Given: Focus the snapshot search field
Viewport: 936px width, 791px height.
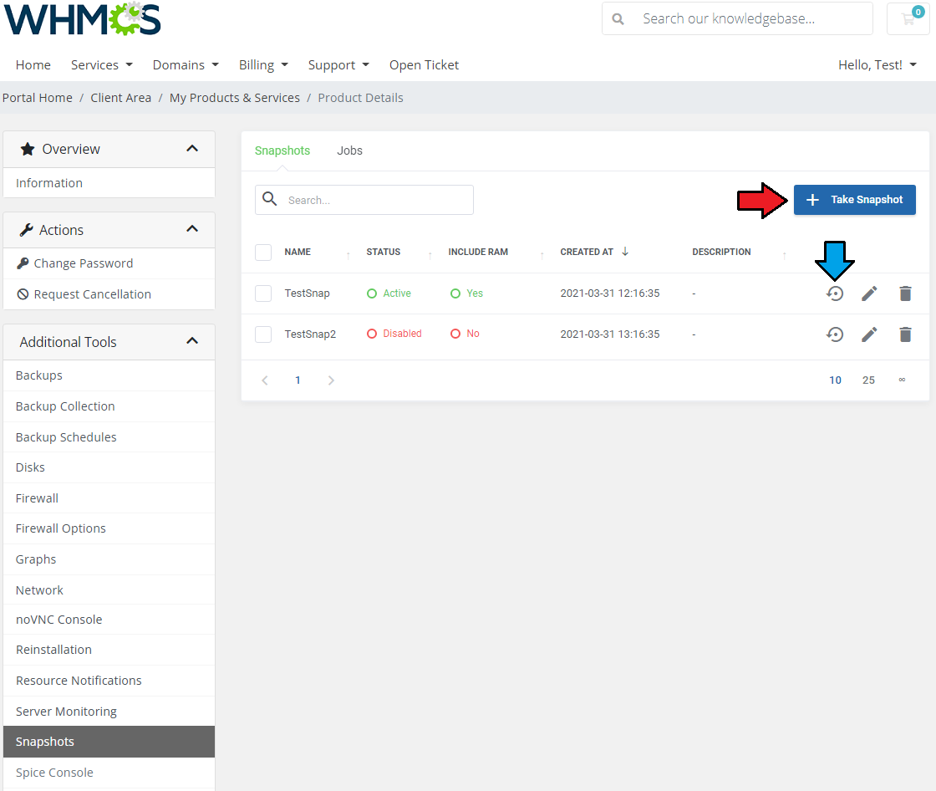Looking at the screenshot, I should coord(376,201).
